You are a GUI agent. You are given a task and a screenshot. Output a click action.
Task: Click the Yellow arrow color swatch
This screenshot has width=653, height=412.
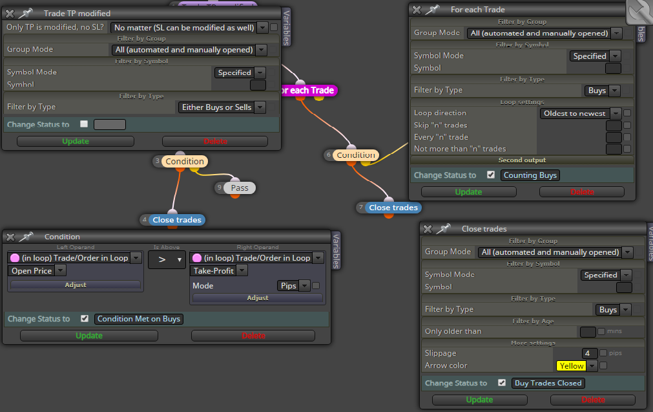pyautogui.click(x=572, y=365)
